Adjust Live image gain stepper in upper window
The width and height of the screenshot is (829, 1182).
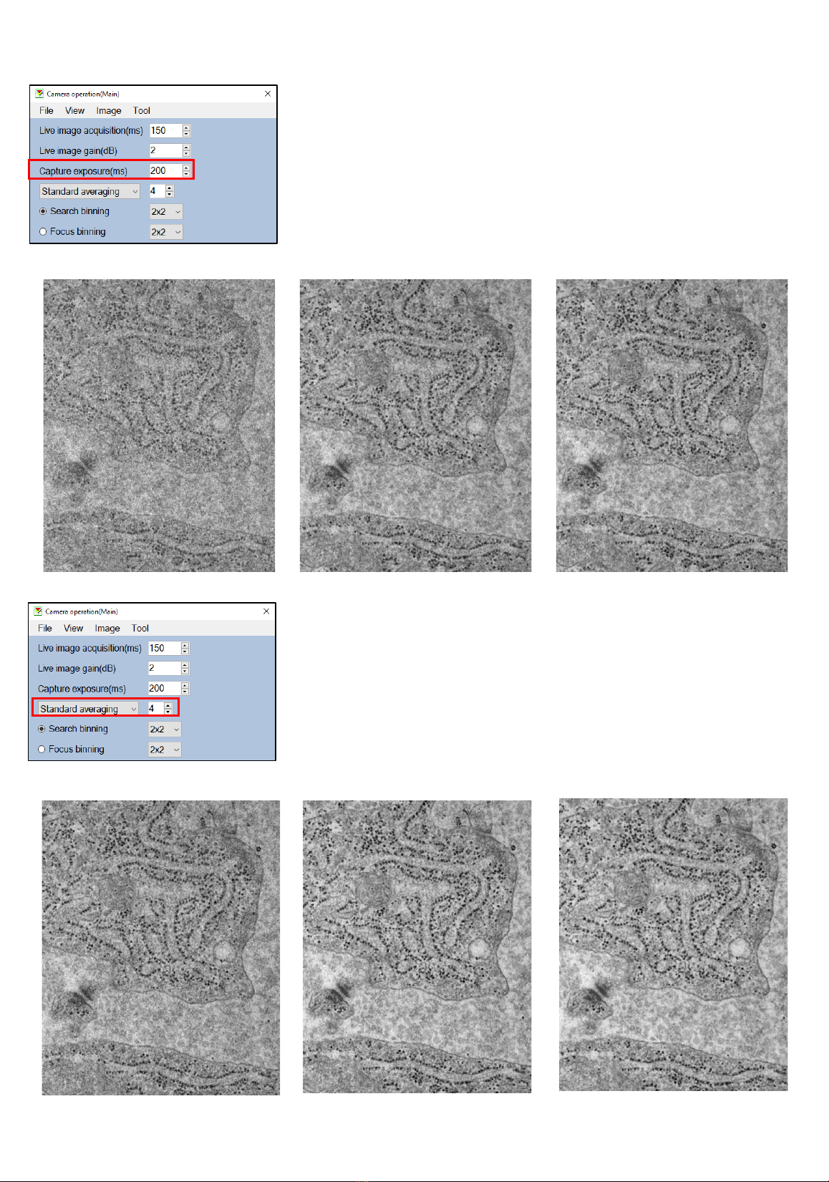pos(187,151)
